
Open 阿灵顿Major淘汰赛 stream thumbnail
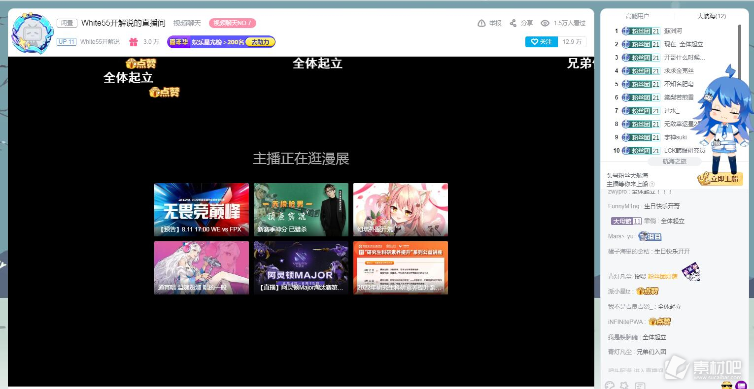coord(301,268)
